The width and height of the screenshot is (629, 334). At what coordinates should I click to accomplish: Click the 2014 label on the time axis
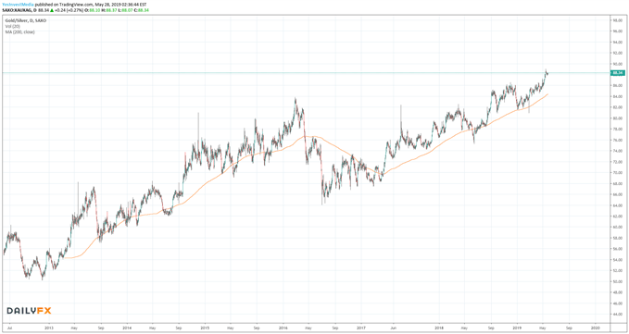click(x=127, y=328)
